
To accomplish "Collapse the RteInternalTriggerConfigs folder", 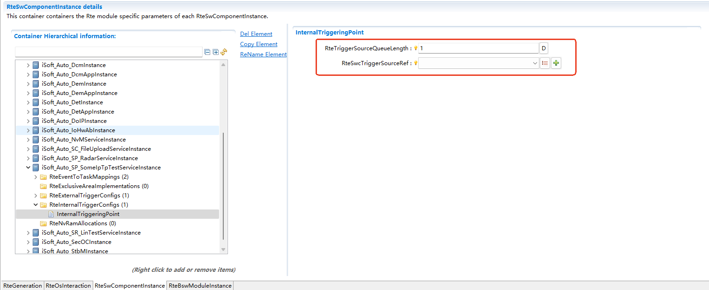I will 36,205.
